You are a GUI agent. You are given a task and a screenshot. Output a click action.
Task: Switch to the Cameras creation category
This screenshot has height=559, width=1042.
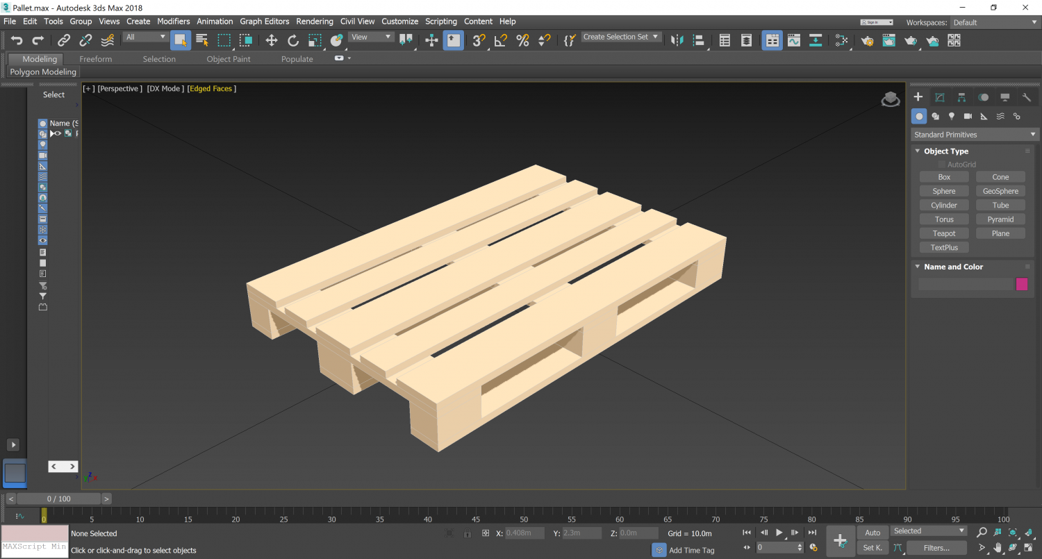coord(968,116)
